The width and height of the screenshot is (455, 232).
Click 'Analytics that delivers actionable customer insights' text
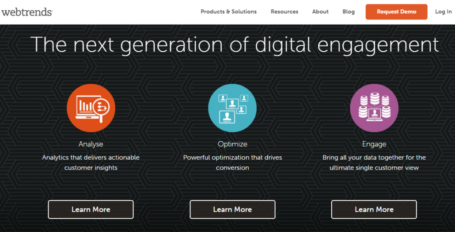tap(91, 162)
